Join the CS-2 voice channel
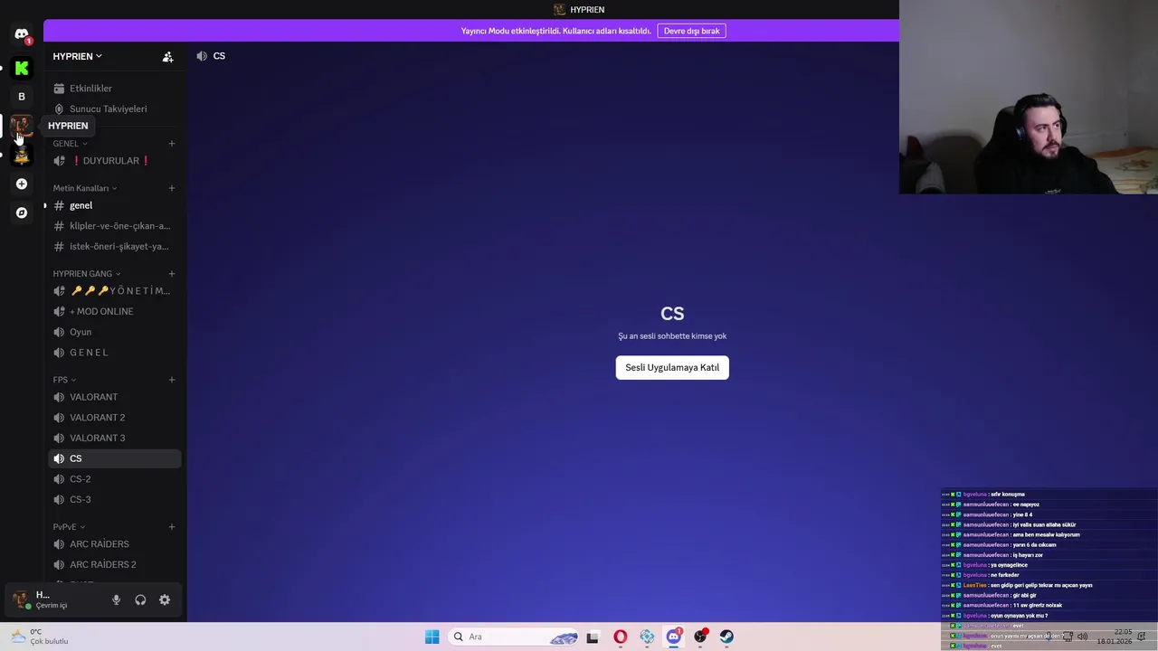1158x651 pixels. pyautogui.click(x=115, y=479)
